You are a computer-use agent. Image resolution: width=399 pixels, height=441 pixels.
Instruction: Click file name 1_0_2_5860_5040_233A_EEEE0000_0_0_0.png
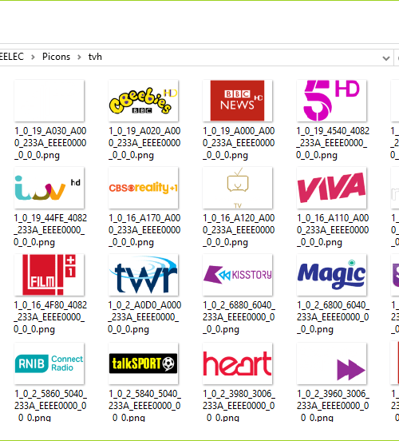tap(50, 406)
